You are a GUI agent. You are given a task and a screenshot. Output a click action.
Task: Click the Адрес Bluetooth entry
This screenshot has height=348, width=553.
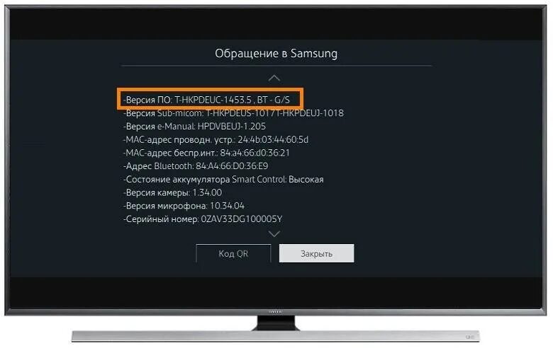pos(196,166)
